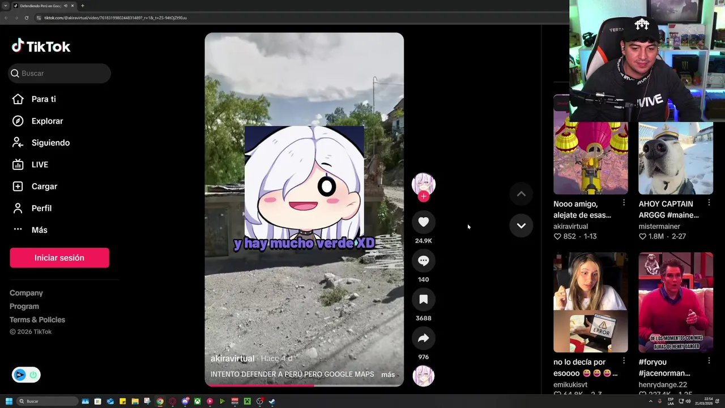This screenshot has height=408, width=725.
Task: Follow akiravirtual with the red plus button
Action: [424, 197]
